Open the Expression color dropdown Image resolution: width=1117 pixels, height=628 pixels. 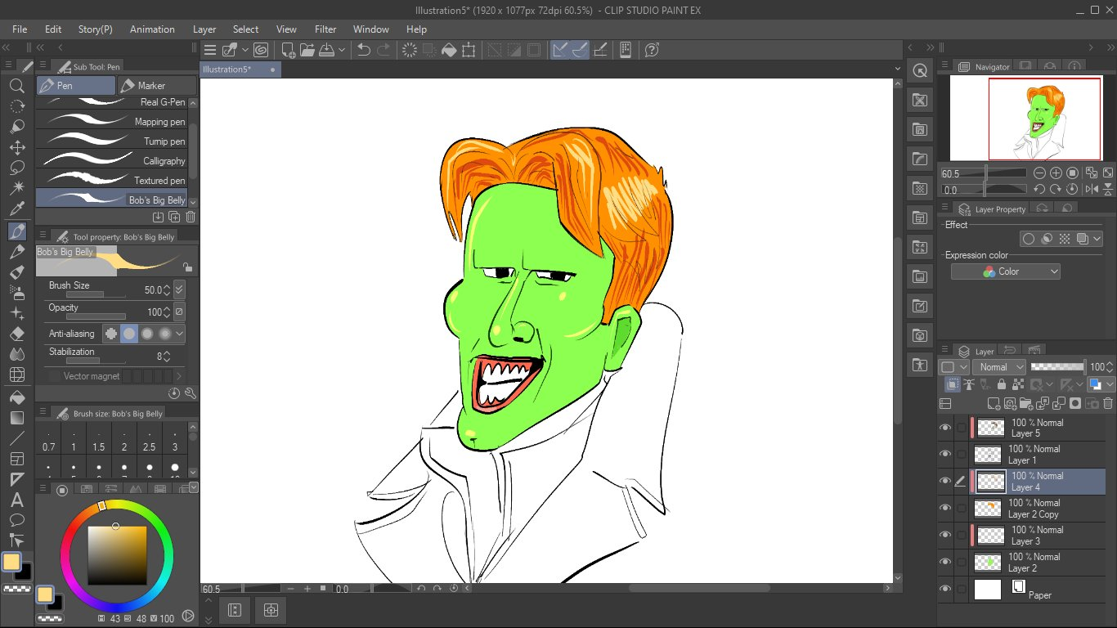point(1006,271)
